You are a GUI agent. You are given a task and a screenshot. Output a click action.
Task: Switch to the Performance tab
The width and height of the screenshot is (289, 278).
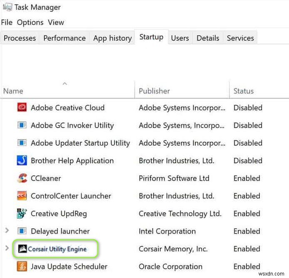tap(65, 38)
